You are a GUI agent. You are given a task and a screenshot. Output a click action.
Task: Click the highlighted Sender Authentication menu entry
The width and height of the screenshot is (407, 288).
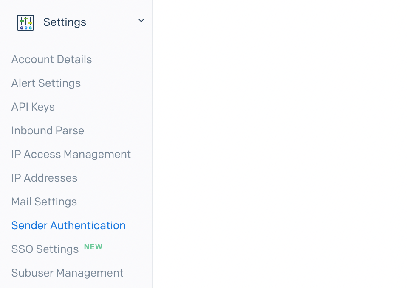[68, 225]
